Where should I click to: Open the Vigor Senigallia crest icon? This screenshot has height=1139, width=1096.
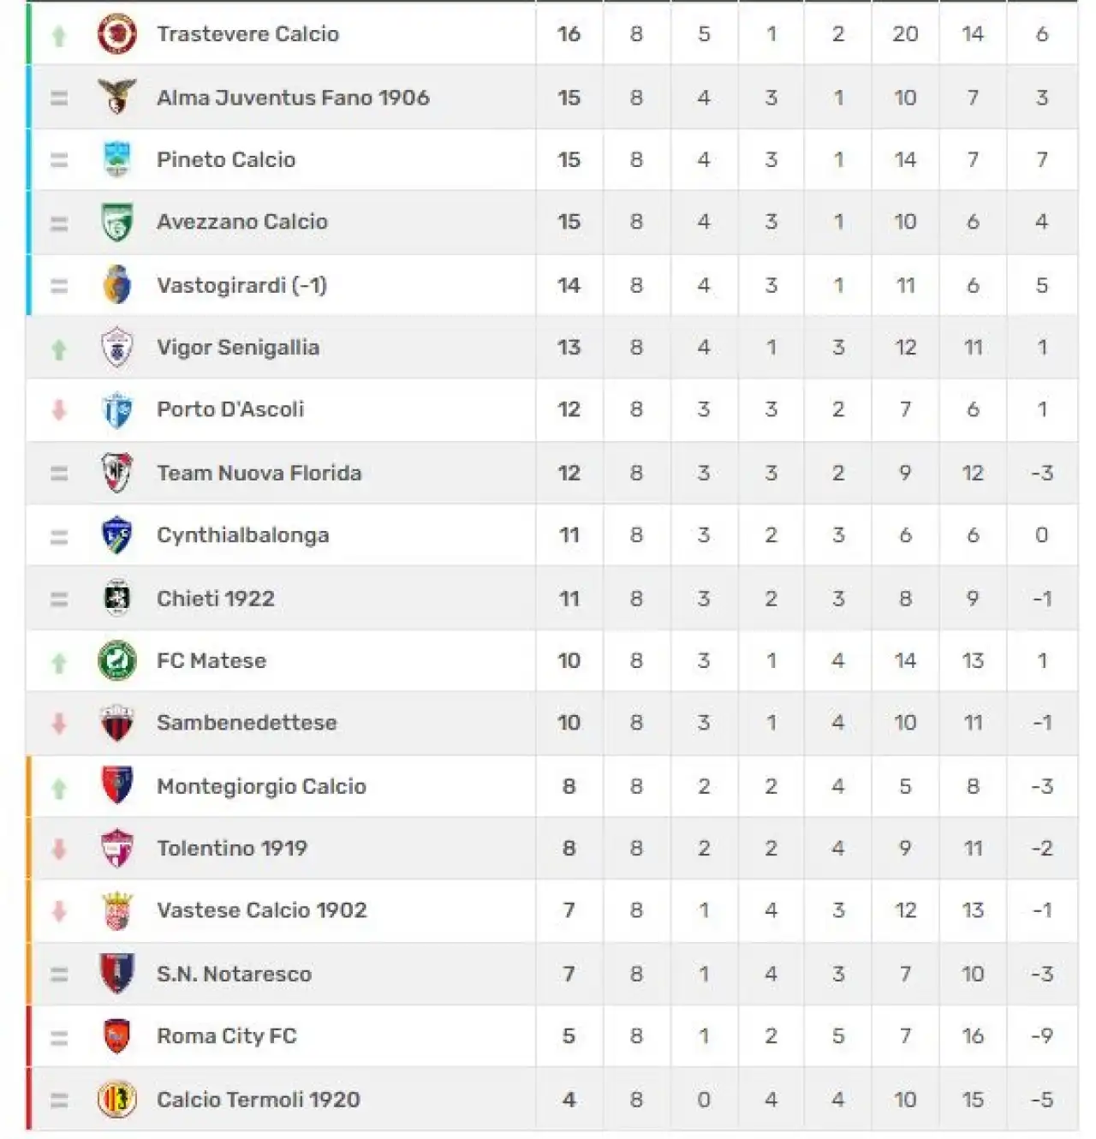pos(117,347)
